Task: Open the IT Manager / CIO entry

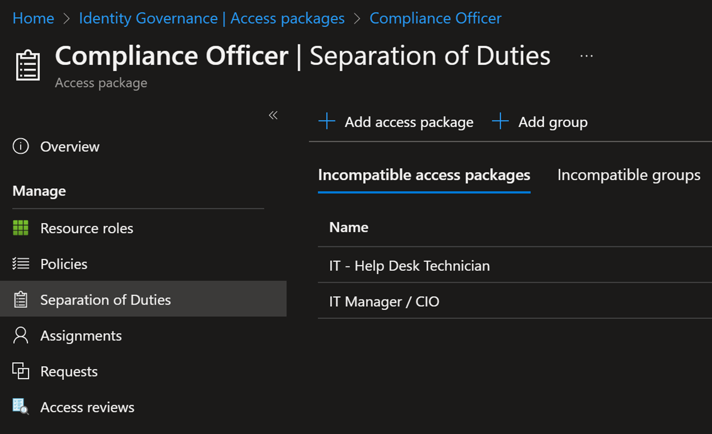Action: click(383, 301)
